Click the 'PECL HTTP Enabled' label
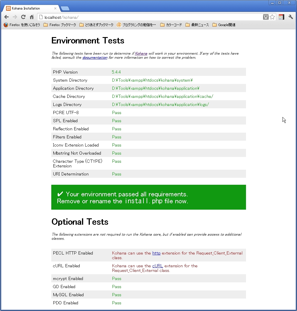Image resolution: width=297 pixels, height=311 pixels. pos(73,253)
